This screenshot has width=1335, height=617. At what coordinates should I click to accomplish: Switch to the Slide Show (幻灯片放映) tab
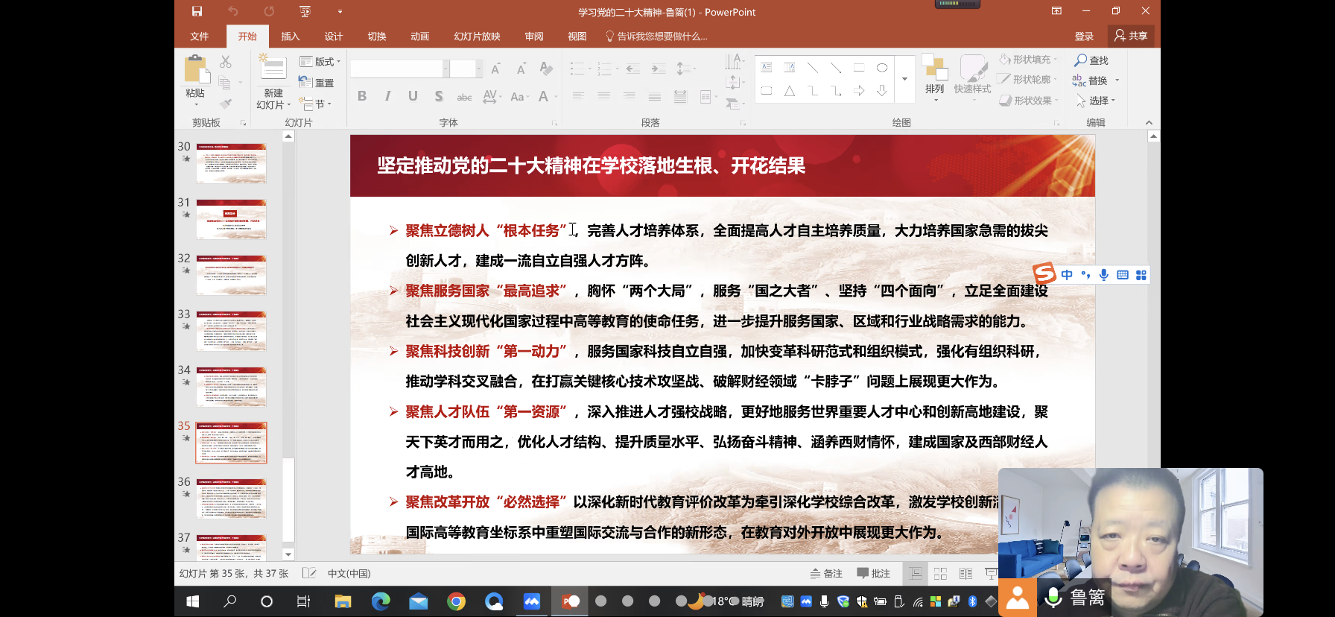tap(477, 37)
